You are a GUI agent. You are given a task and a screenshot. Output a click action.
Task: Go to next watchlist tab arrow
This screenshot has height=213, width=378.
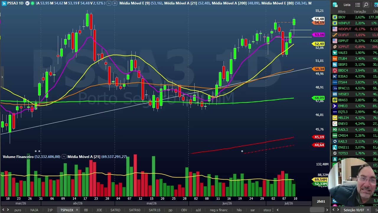[338, 210]
